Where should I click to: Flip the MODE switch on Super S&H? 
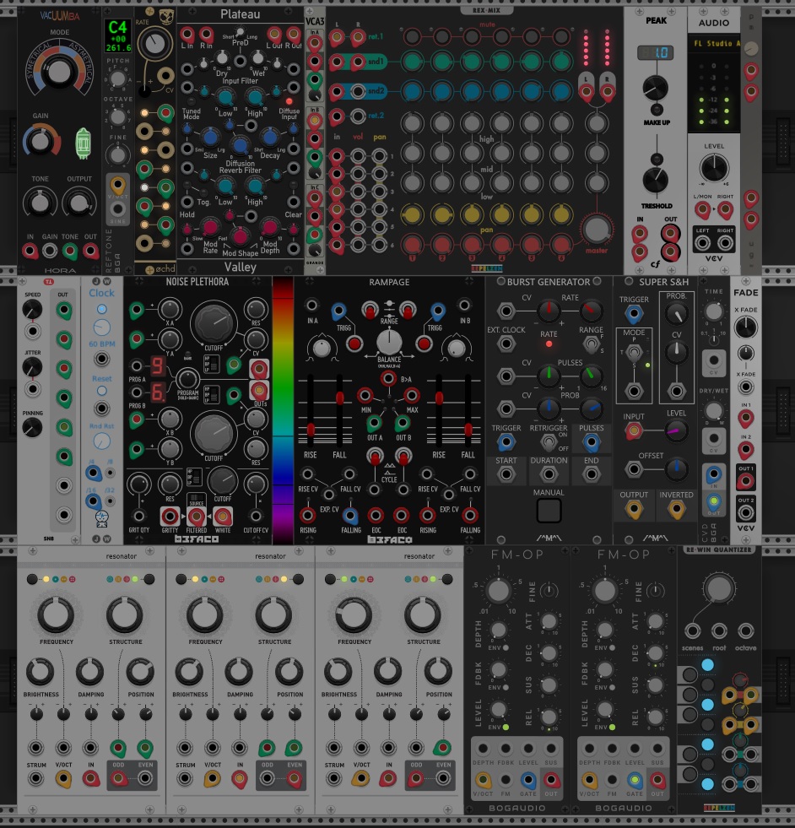(634, 352)
